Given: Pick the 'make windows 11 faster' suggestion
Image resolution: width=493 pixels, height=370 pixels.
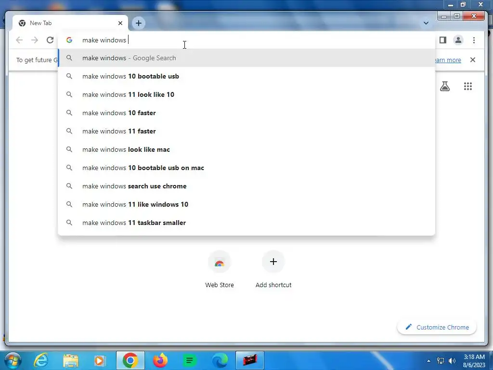Looking at the screenshot, I should [x=247, y=131].
